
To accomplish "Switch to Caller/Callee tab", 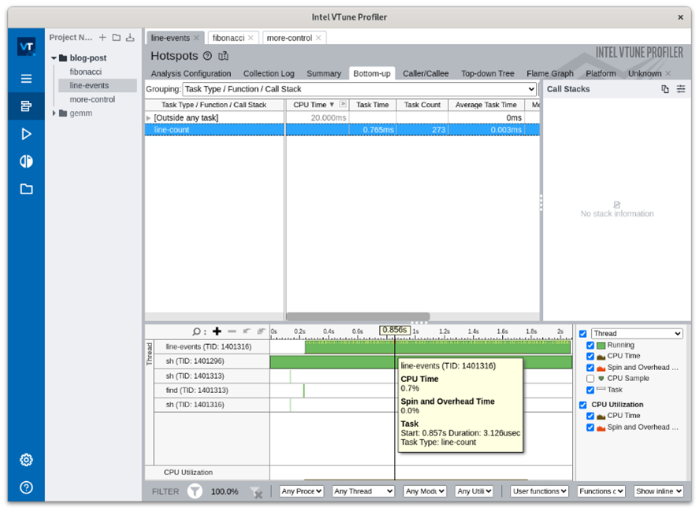I will (x=426, y=73).
